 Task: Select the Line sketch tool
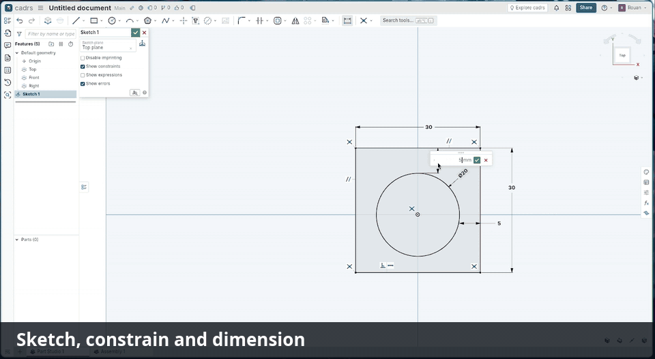tap(76, 20)
